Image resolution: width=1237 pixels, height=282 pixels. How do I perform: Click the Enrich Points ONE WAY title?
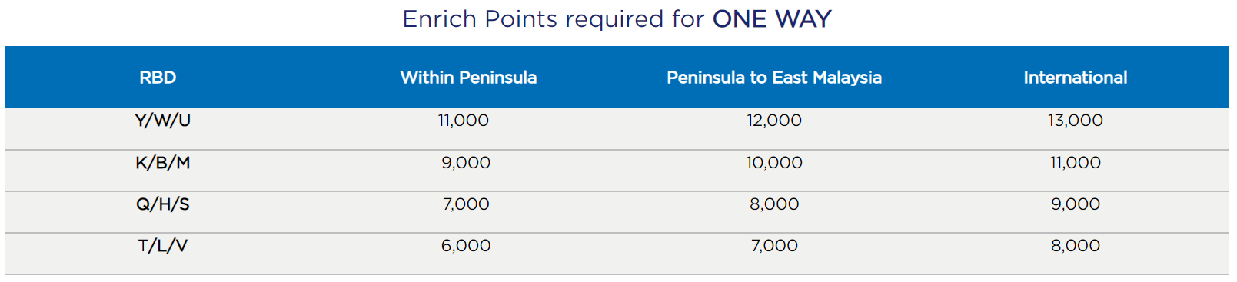(617, 18)
